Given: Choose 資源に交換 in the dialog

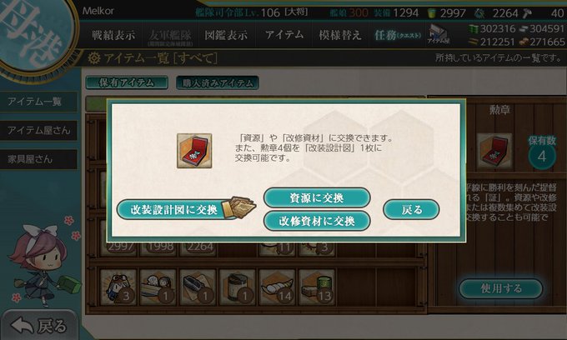Looking at the screenshot, I should pos(317,197).
